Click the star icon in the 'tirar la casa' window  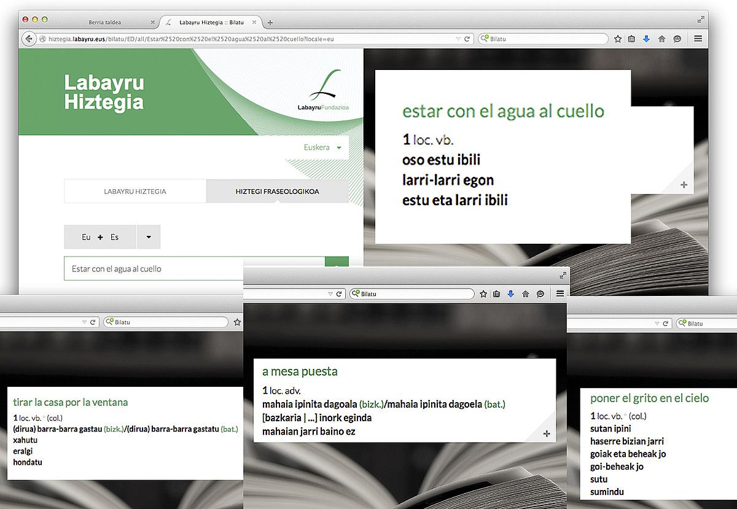click(237, 322)
